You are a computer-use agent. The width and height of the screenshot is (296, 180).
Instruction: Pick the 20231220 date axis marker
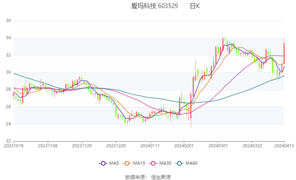point(116,145)
